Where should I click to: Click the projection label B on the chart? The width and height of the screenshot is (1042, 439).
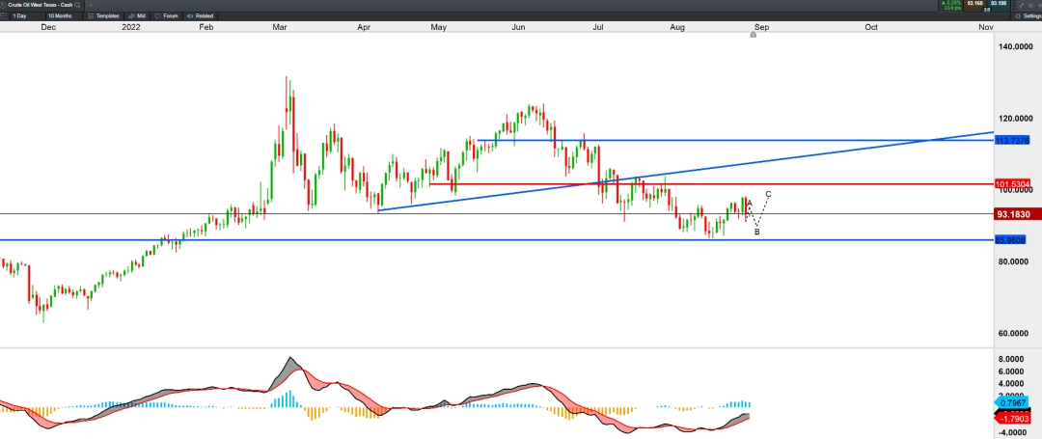[x=757, y=232]
